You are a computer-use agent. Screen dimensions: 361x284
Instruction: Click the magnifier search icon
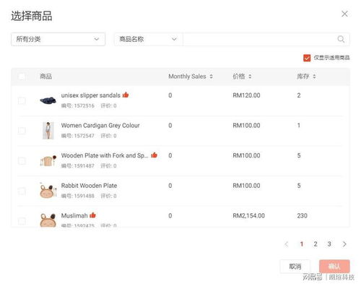341,39
